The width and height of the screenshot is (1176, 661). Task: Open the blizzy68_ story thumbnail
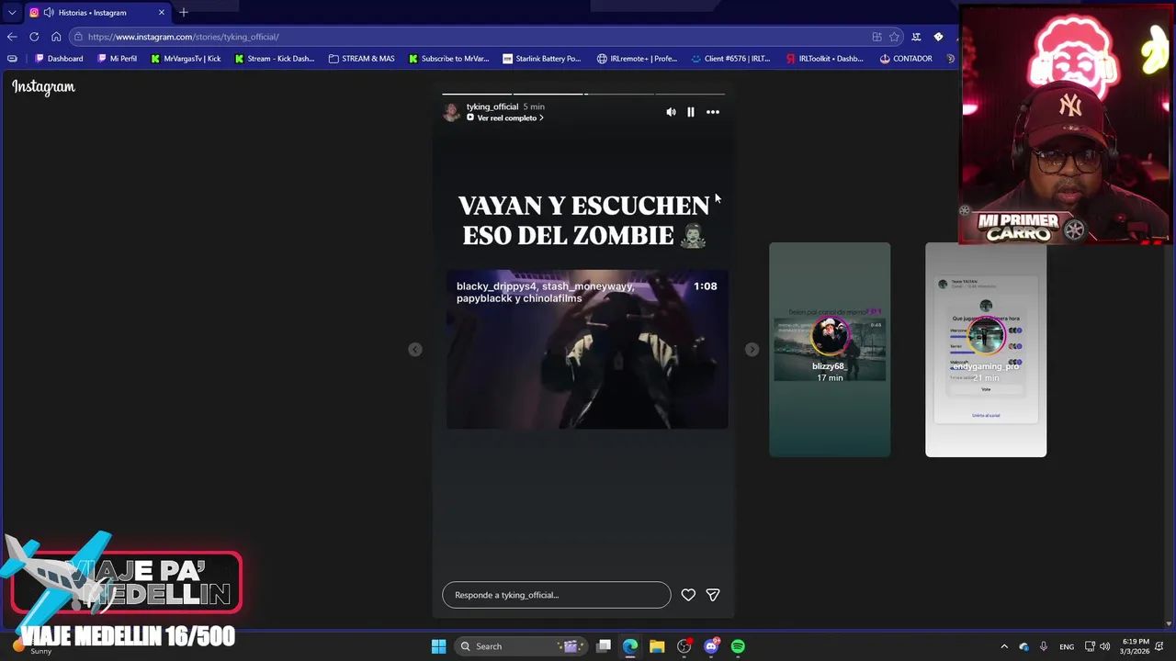(x=830, y=350)
